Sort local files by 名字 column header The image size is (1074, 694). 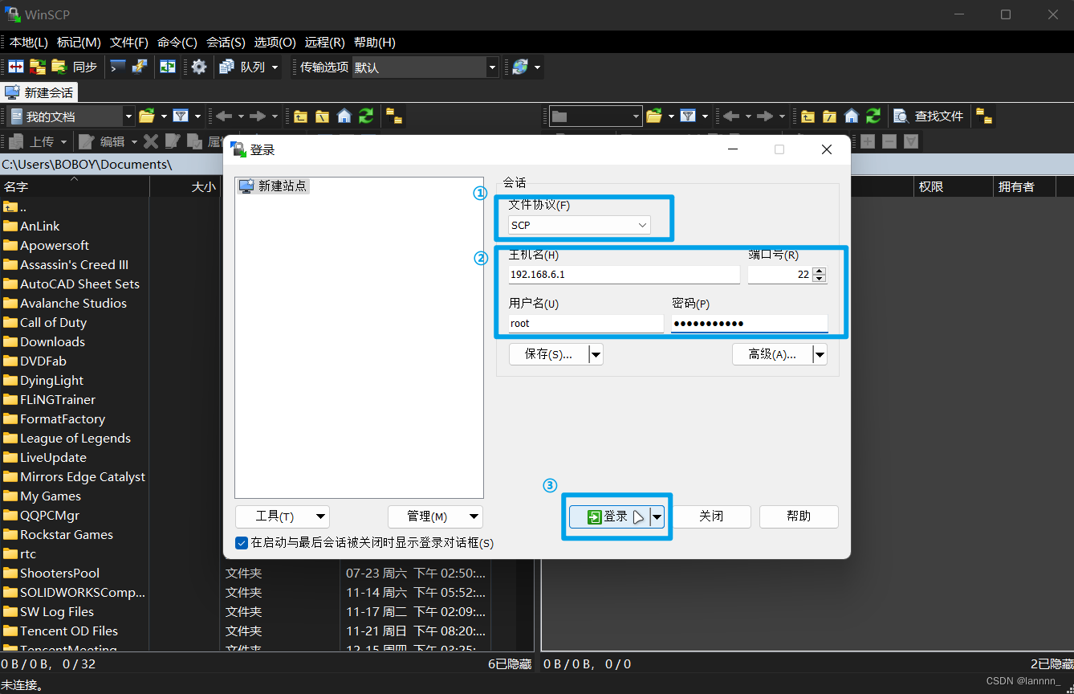tap(75, 186)
